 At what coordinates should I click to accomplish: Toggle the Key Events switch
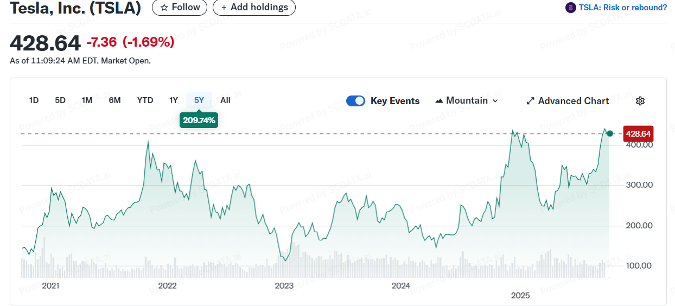point(355,101)
